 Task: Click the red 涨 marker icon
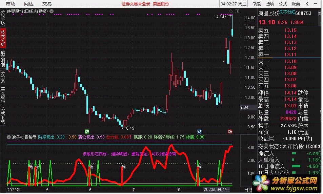tap(230, 131)
